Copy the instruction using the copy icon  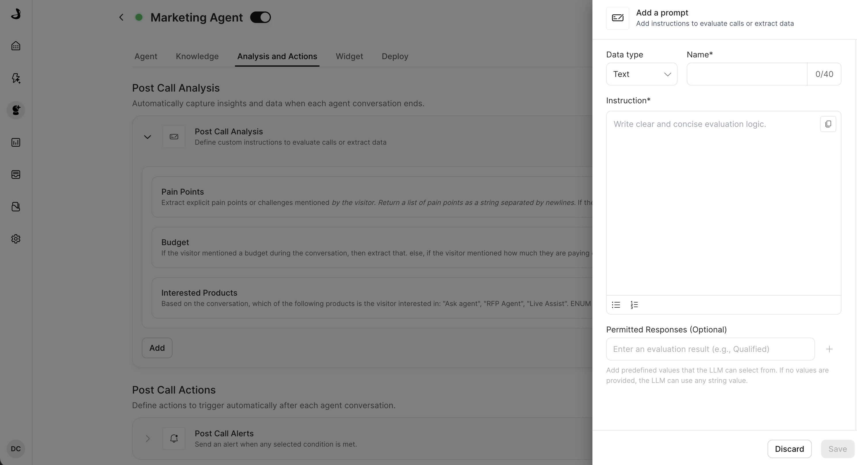(828, 124)
